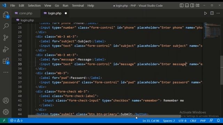
Task: Click line number 41 in gutter
Action: (20, 101)
